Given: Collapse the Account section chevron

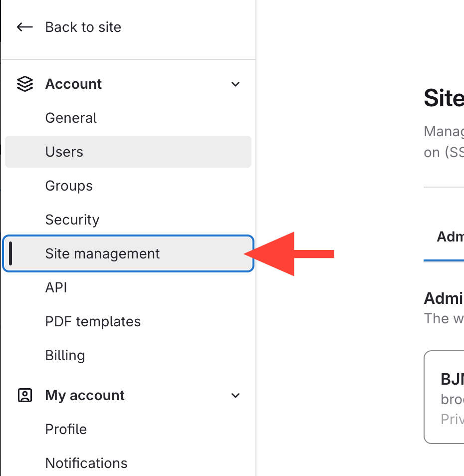Looking at the screenshot, I should (235, 84).
